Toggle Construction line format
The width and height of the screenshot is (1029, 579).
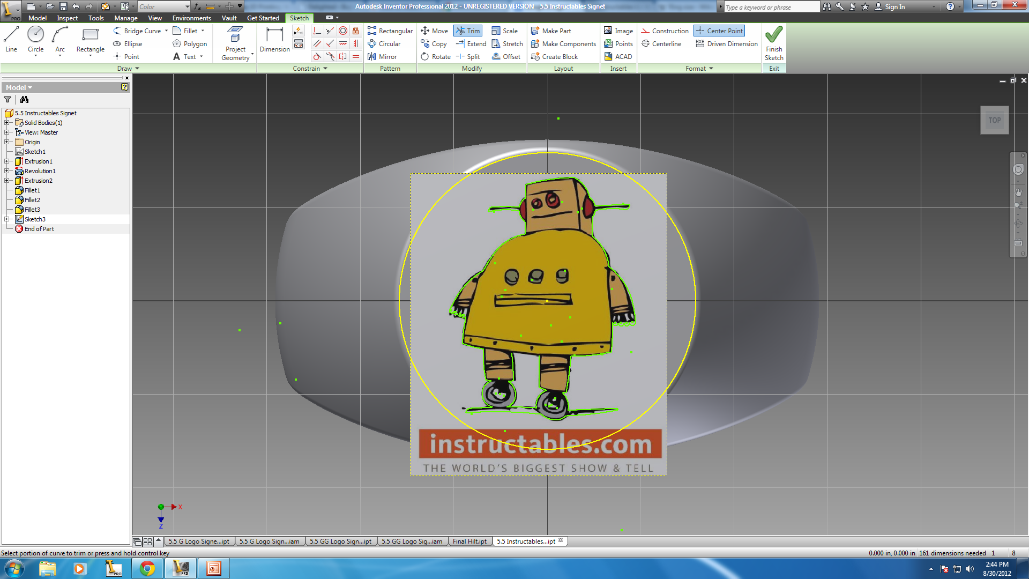(665, 31)
